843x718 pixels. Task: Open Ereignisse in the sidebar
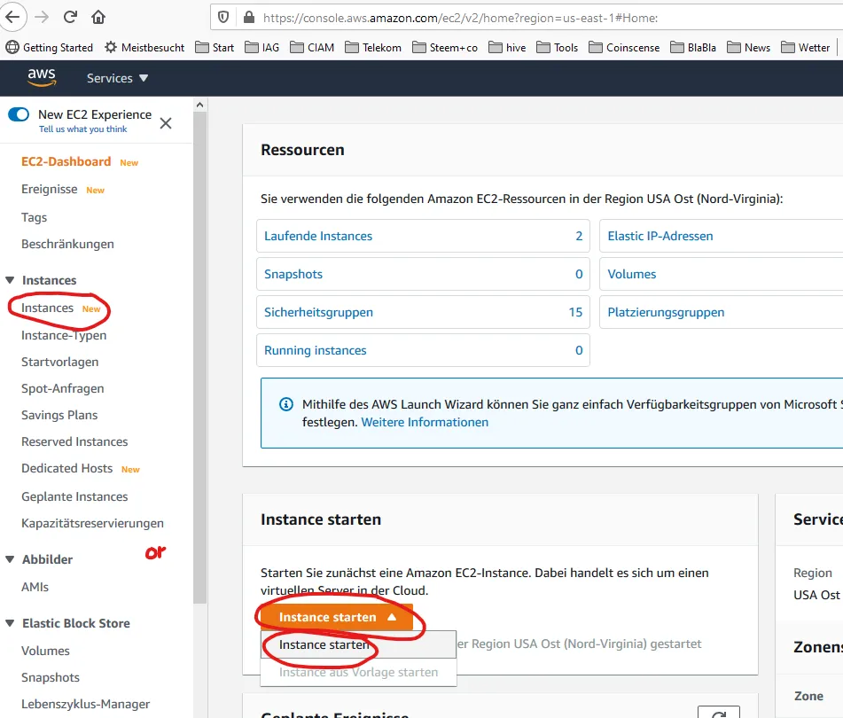[50, 189]
